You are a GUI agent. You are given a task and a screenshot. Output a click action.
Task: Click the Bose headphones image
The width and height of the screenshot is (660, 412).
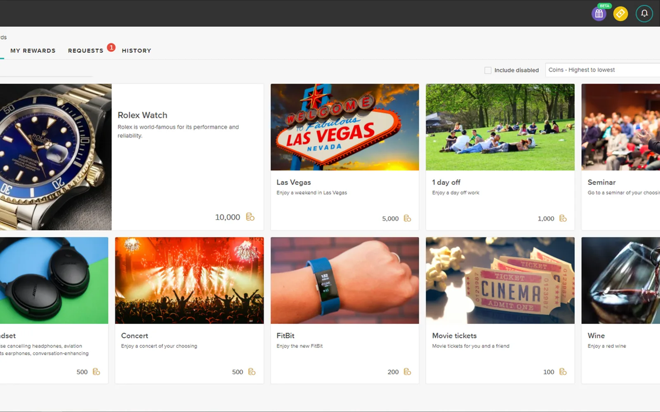[x=54, y=281]
